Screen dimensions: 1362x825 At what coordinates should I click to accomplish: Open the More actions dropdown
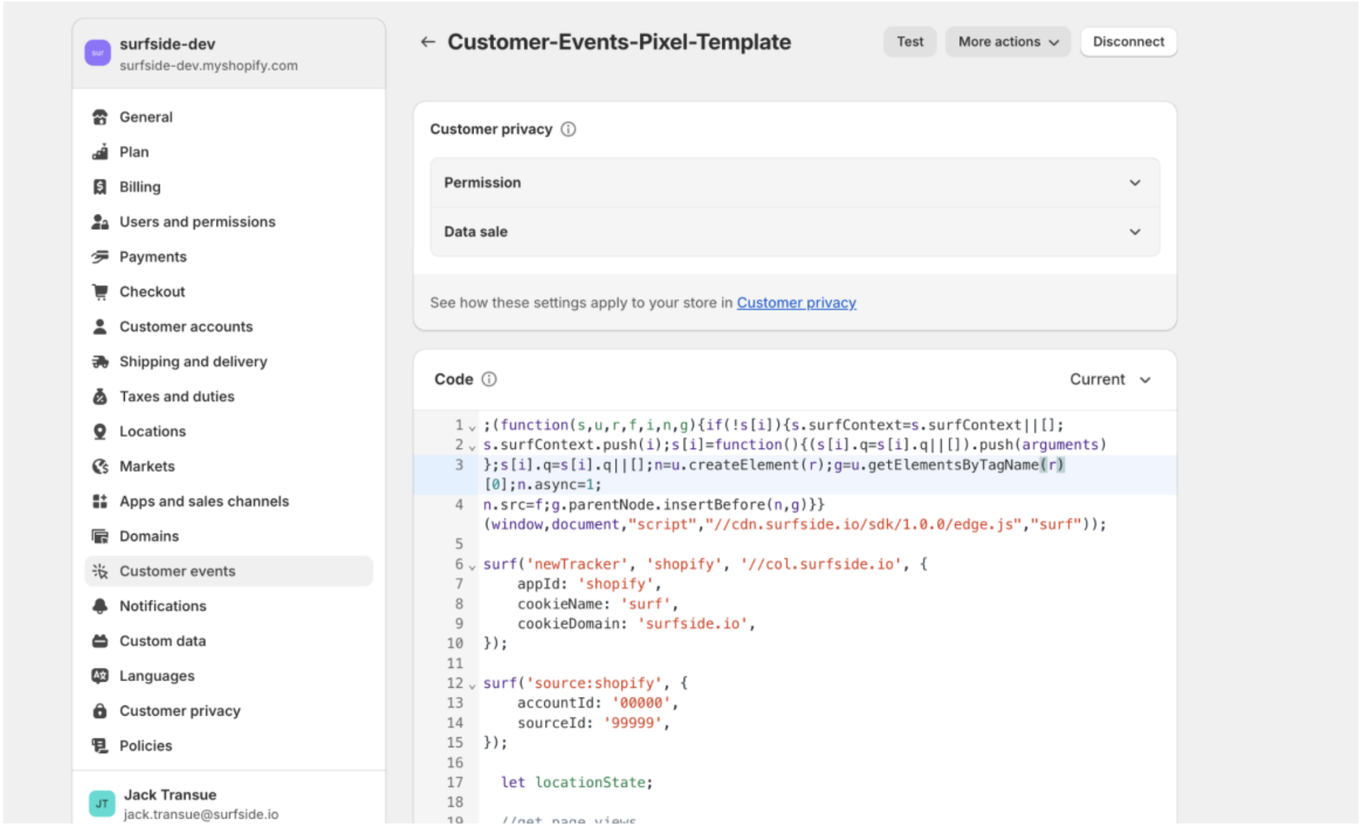[x=1007, y=42]
